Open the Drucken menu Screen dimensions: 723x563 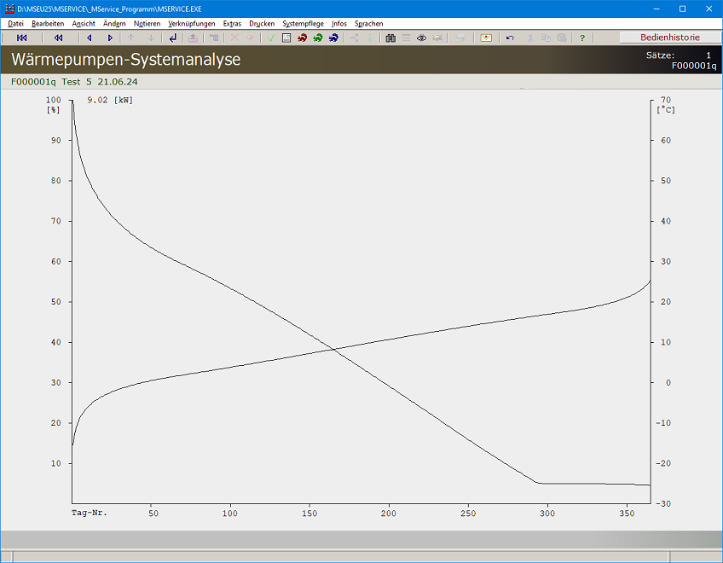[262, 24]
